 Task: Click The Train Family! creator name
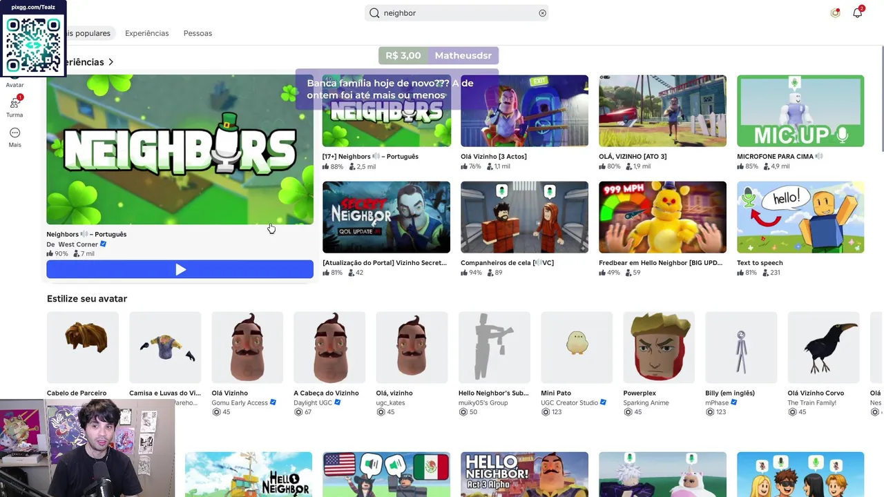(x=811, y=402)
